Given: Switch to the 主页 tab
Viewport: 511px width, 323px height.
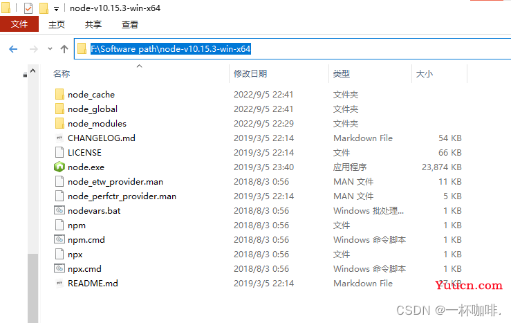Looking at the screenshot, I should click(x=57, y=24).
